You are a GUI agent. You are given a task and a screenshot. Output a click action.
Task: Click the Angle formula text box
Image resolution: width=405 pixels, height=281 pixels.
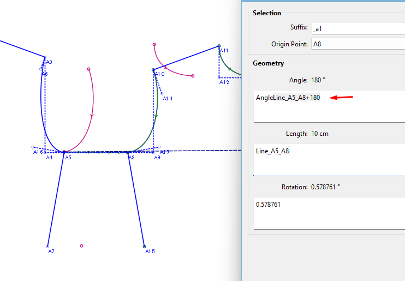(329, 106)
